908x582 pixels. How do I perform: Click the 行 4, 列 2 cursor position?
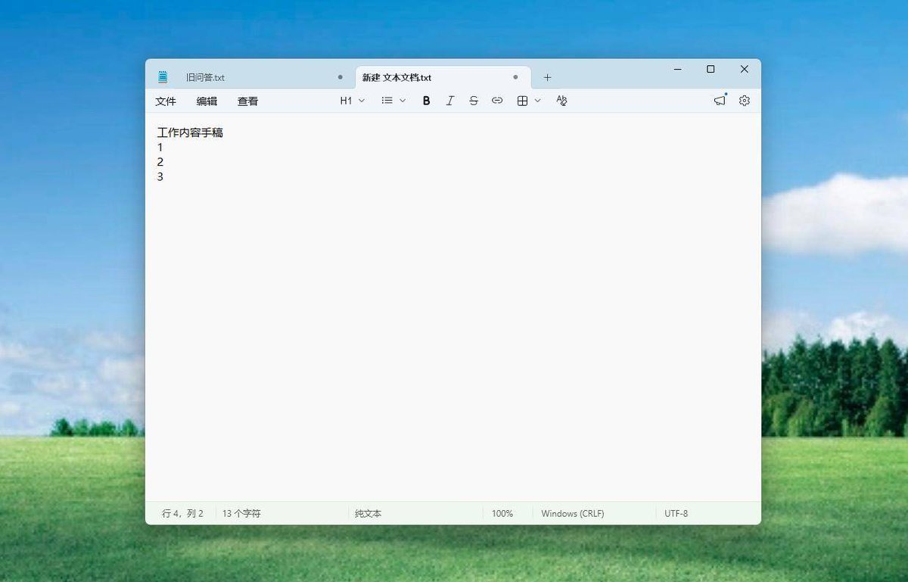(182, 513)
